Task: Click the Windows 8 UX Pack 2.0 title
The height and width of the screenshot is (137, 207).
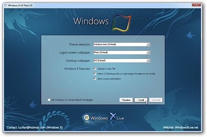Action: coord(20,6)
